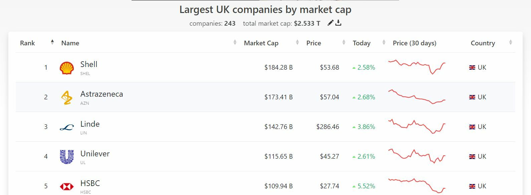Click the UK flag in Shell row
This screenshot has height=195, width=531.
coord(472,68)
